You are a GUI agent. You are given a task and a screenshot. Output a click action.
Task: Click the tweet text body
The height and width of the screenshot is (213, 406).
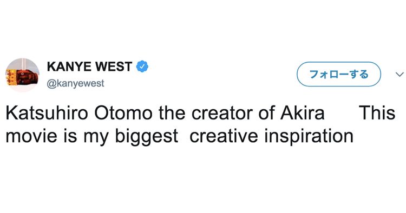coord(200,124)
